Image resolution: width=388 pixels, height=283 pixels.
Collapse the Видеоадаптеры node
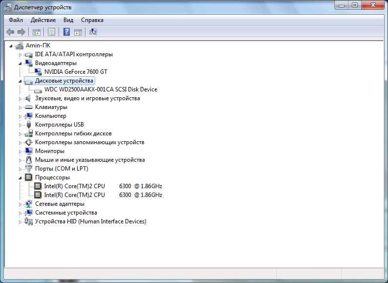tap(20, 64)
